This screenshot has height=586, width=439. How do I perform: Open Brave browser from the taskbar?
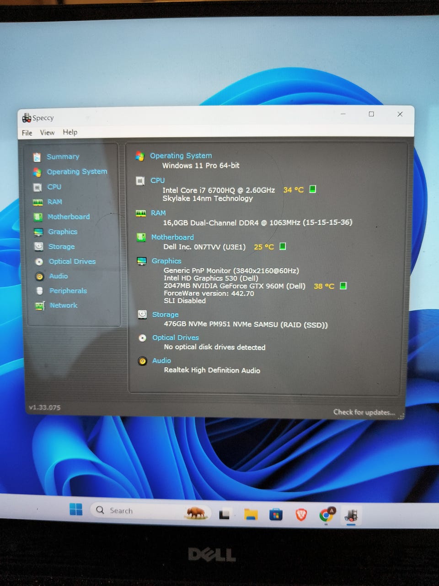point(301,515)
